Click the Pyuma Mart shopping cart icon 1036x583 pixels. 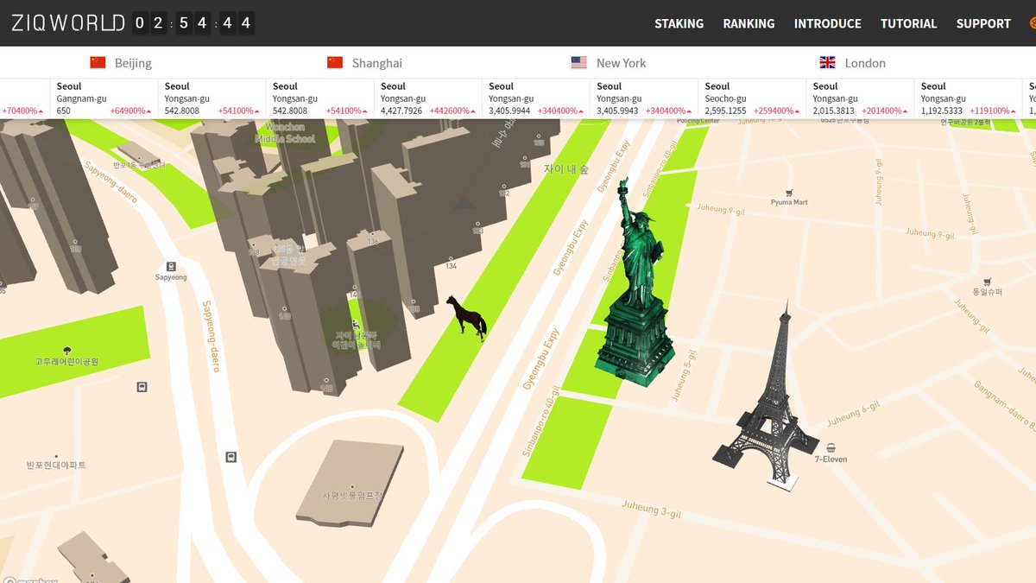coord(789,192)
